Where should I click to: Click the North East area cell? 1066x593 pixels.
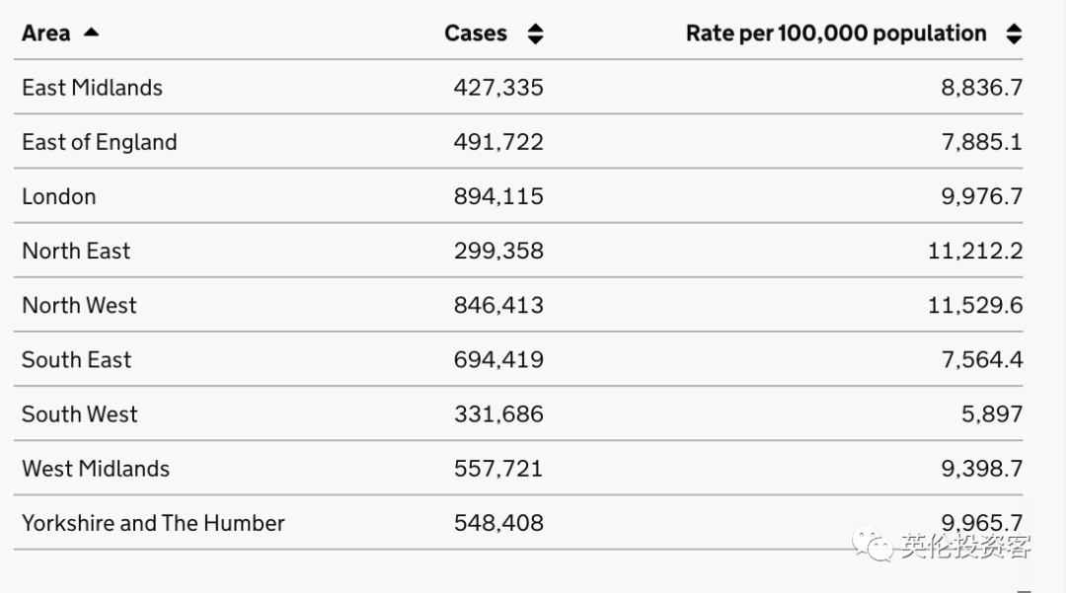click(76, 251)
